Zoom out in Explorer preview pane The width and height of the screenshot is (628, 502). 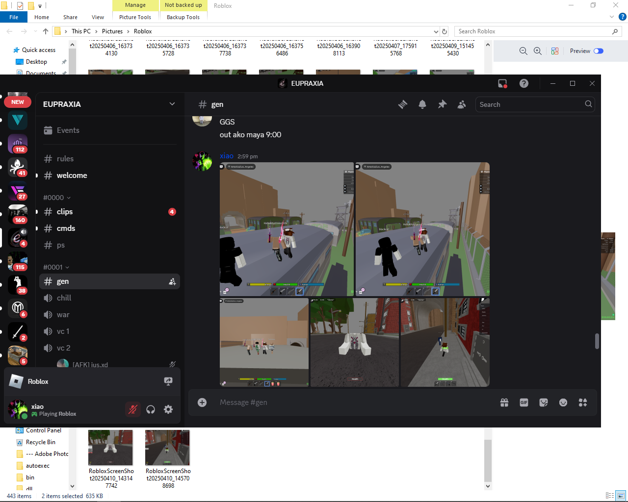point(523,51)
